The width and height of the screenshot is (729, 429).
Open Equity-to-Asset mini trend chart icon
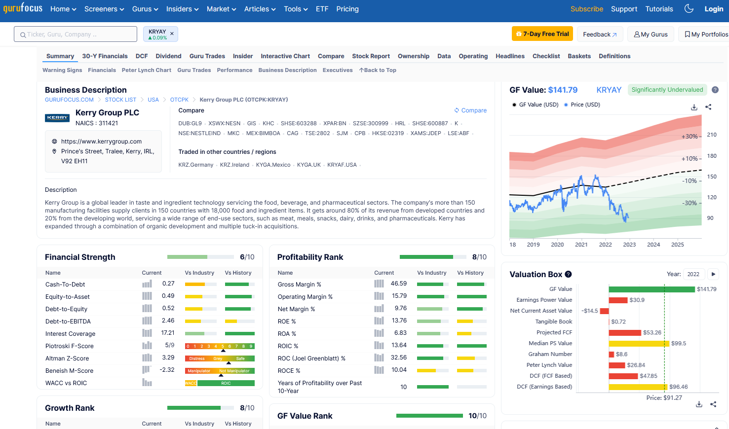[147, 296]
